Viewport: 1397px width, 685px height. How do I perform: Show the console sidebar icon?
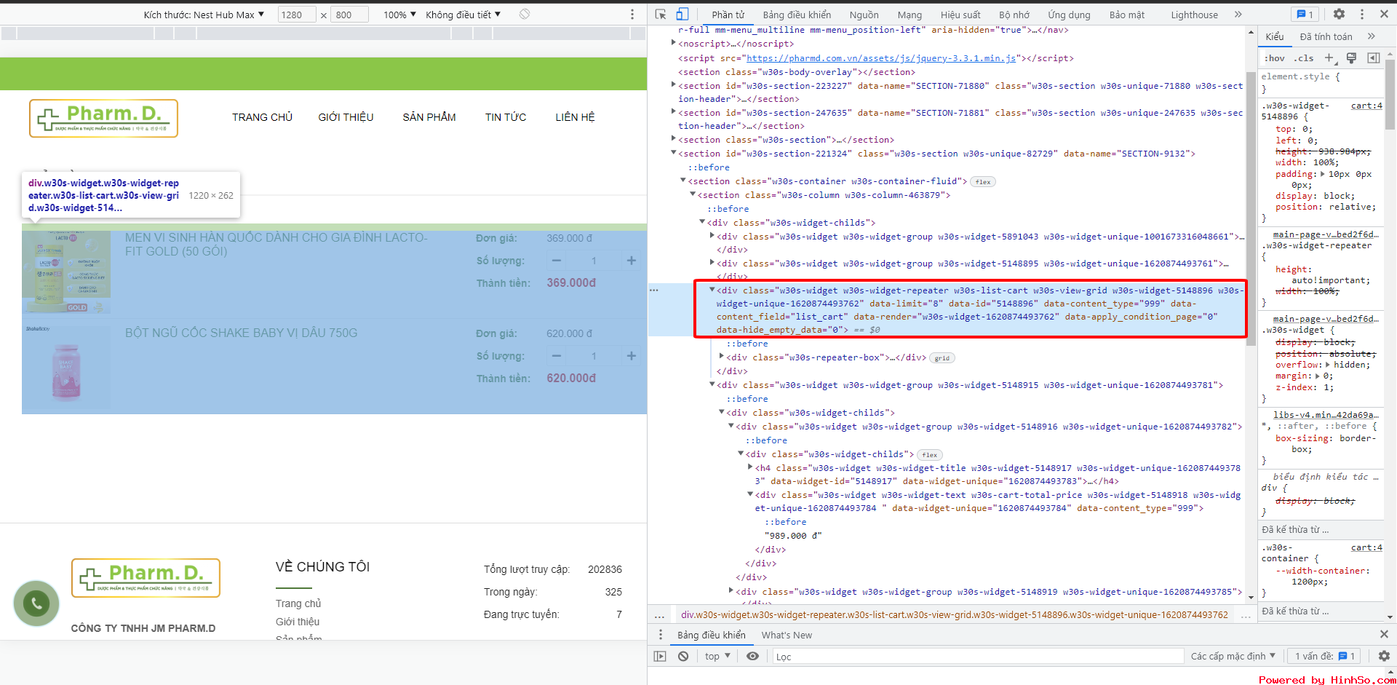[660, 656]
